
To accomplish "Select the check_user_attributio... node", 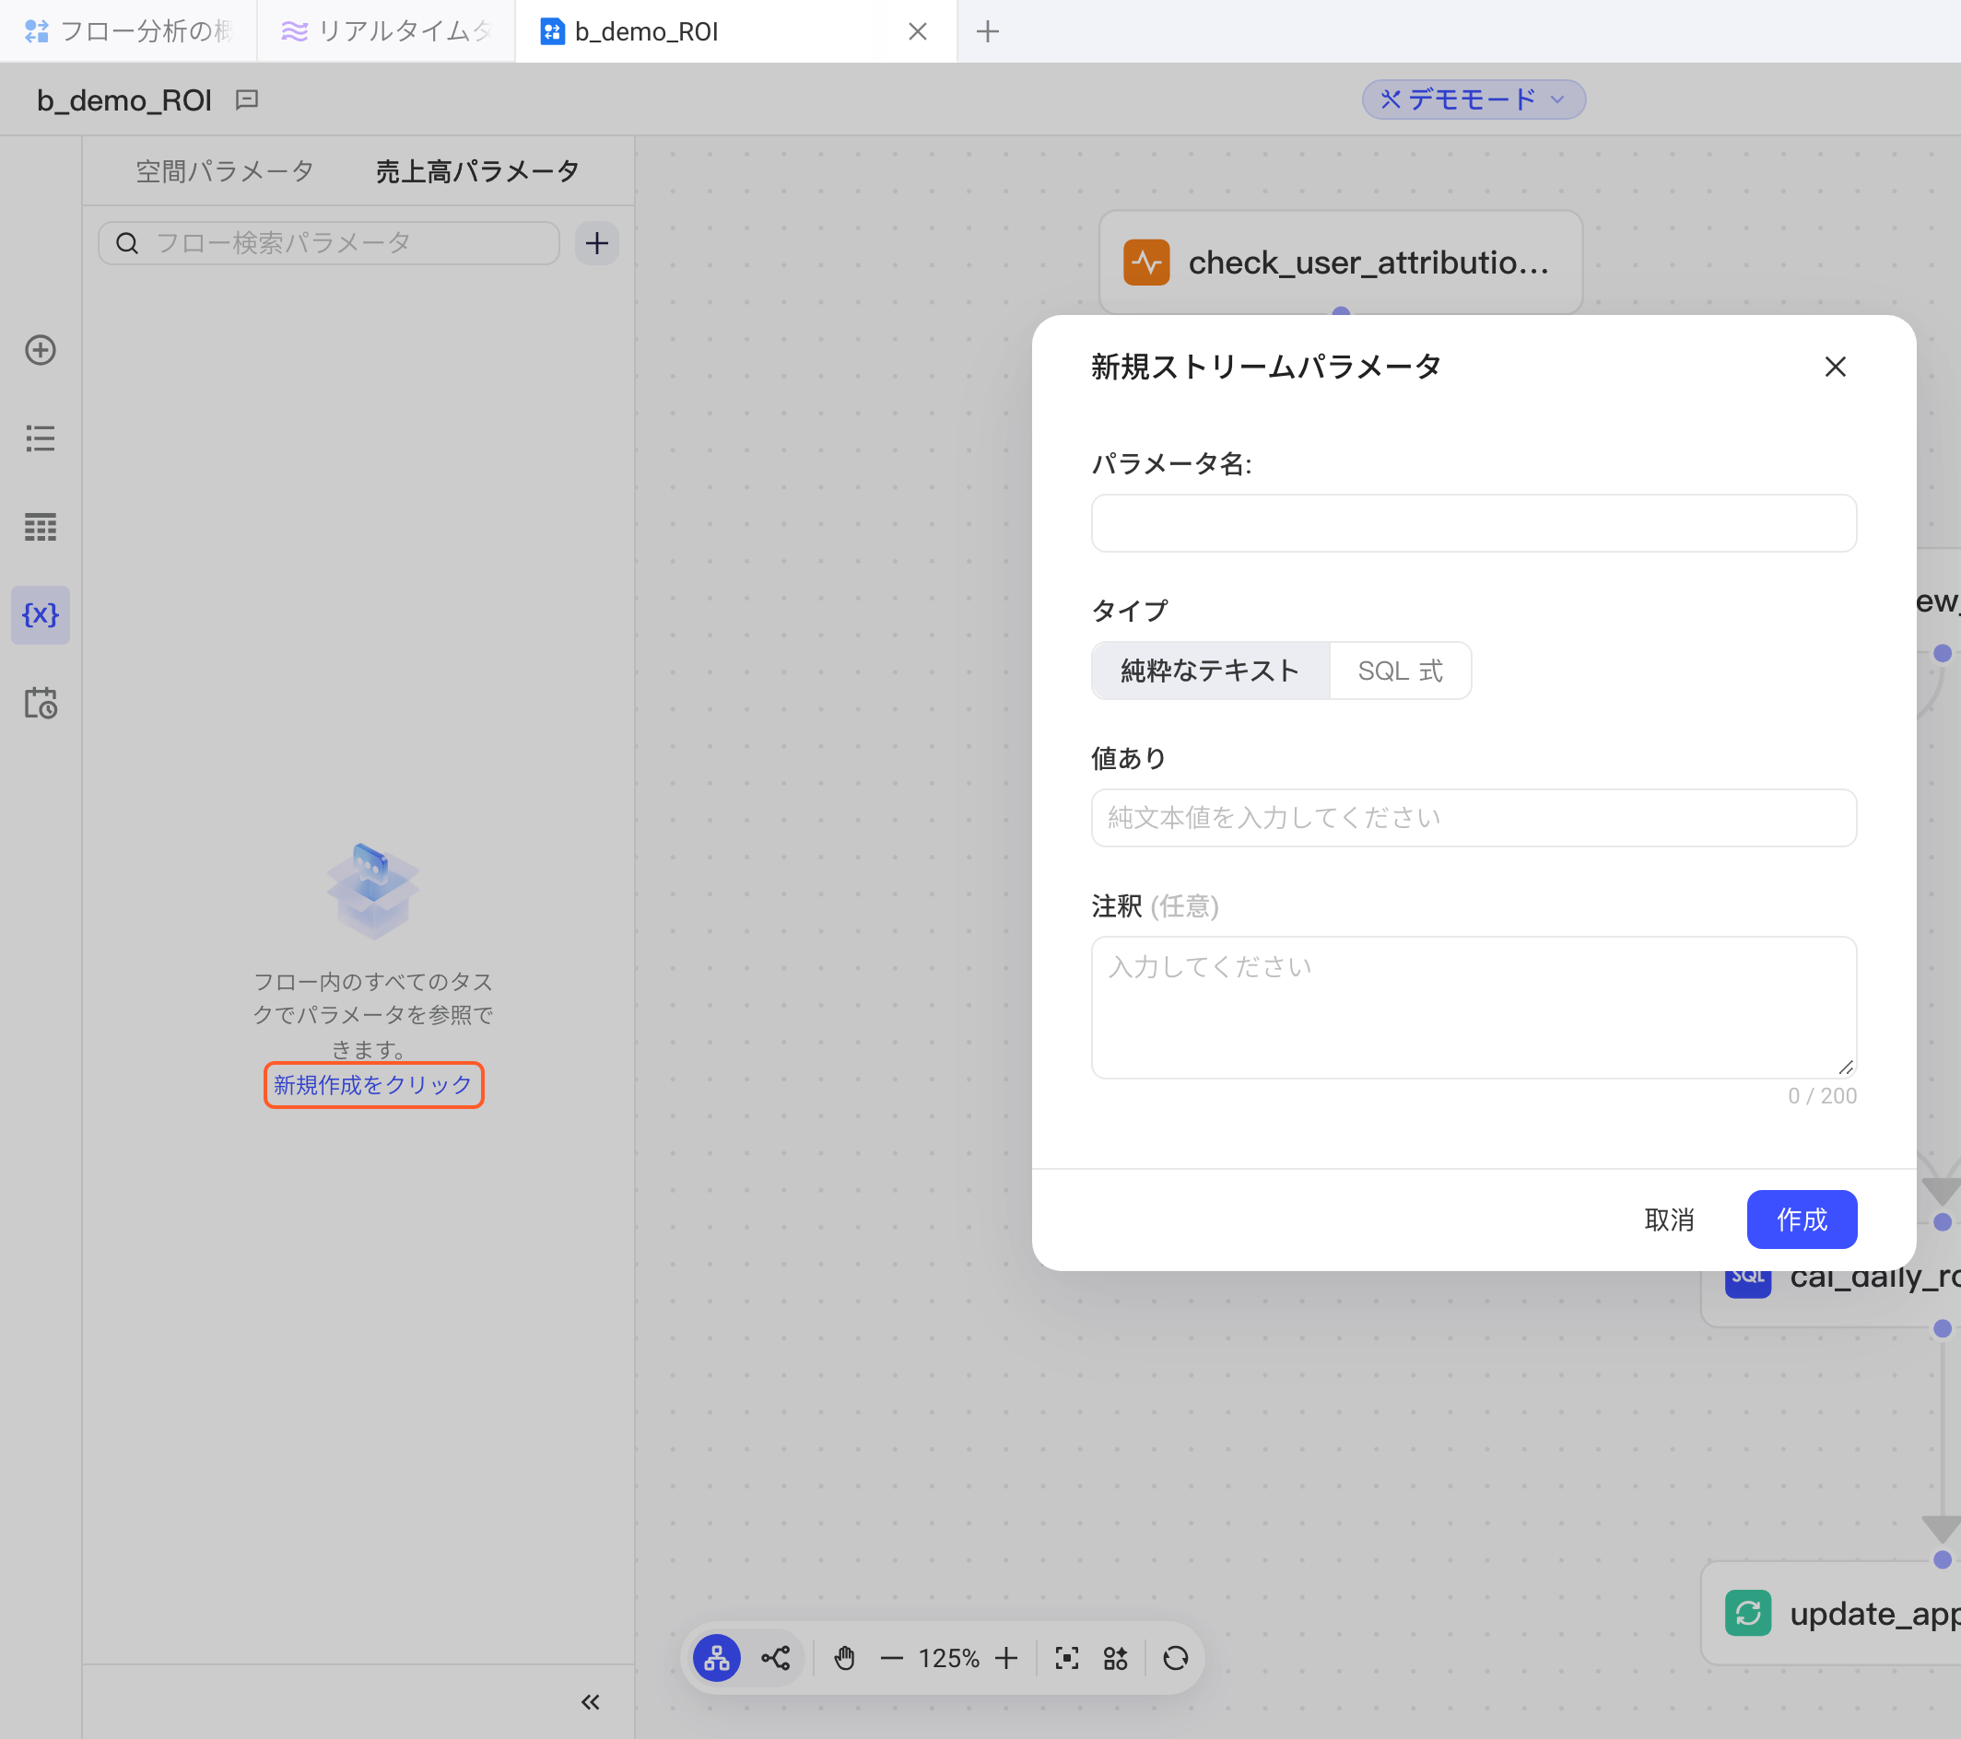I will (1340, 262).
